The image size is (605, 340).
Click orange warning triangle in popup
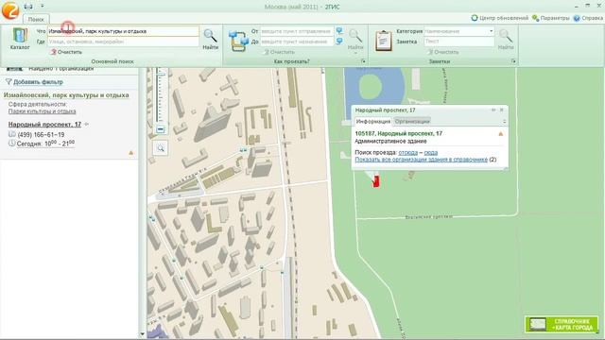[501, 134]
